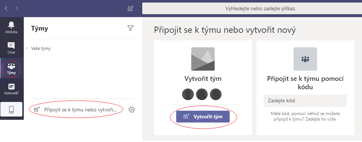Click the Připojit se k týmu pomocí kódu heading
362x142 pixels.
[x=305, y=83]
